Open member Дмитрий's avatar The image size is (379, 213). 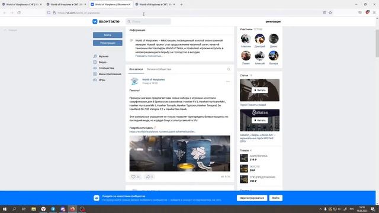[259, 38]
